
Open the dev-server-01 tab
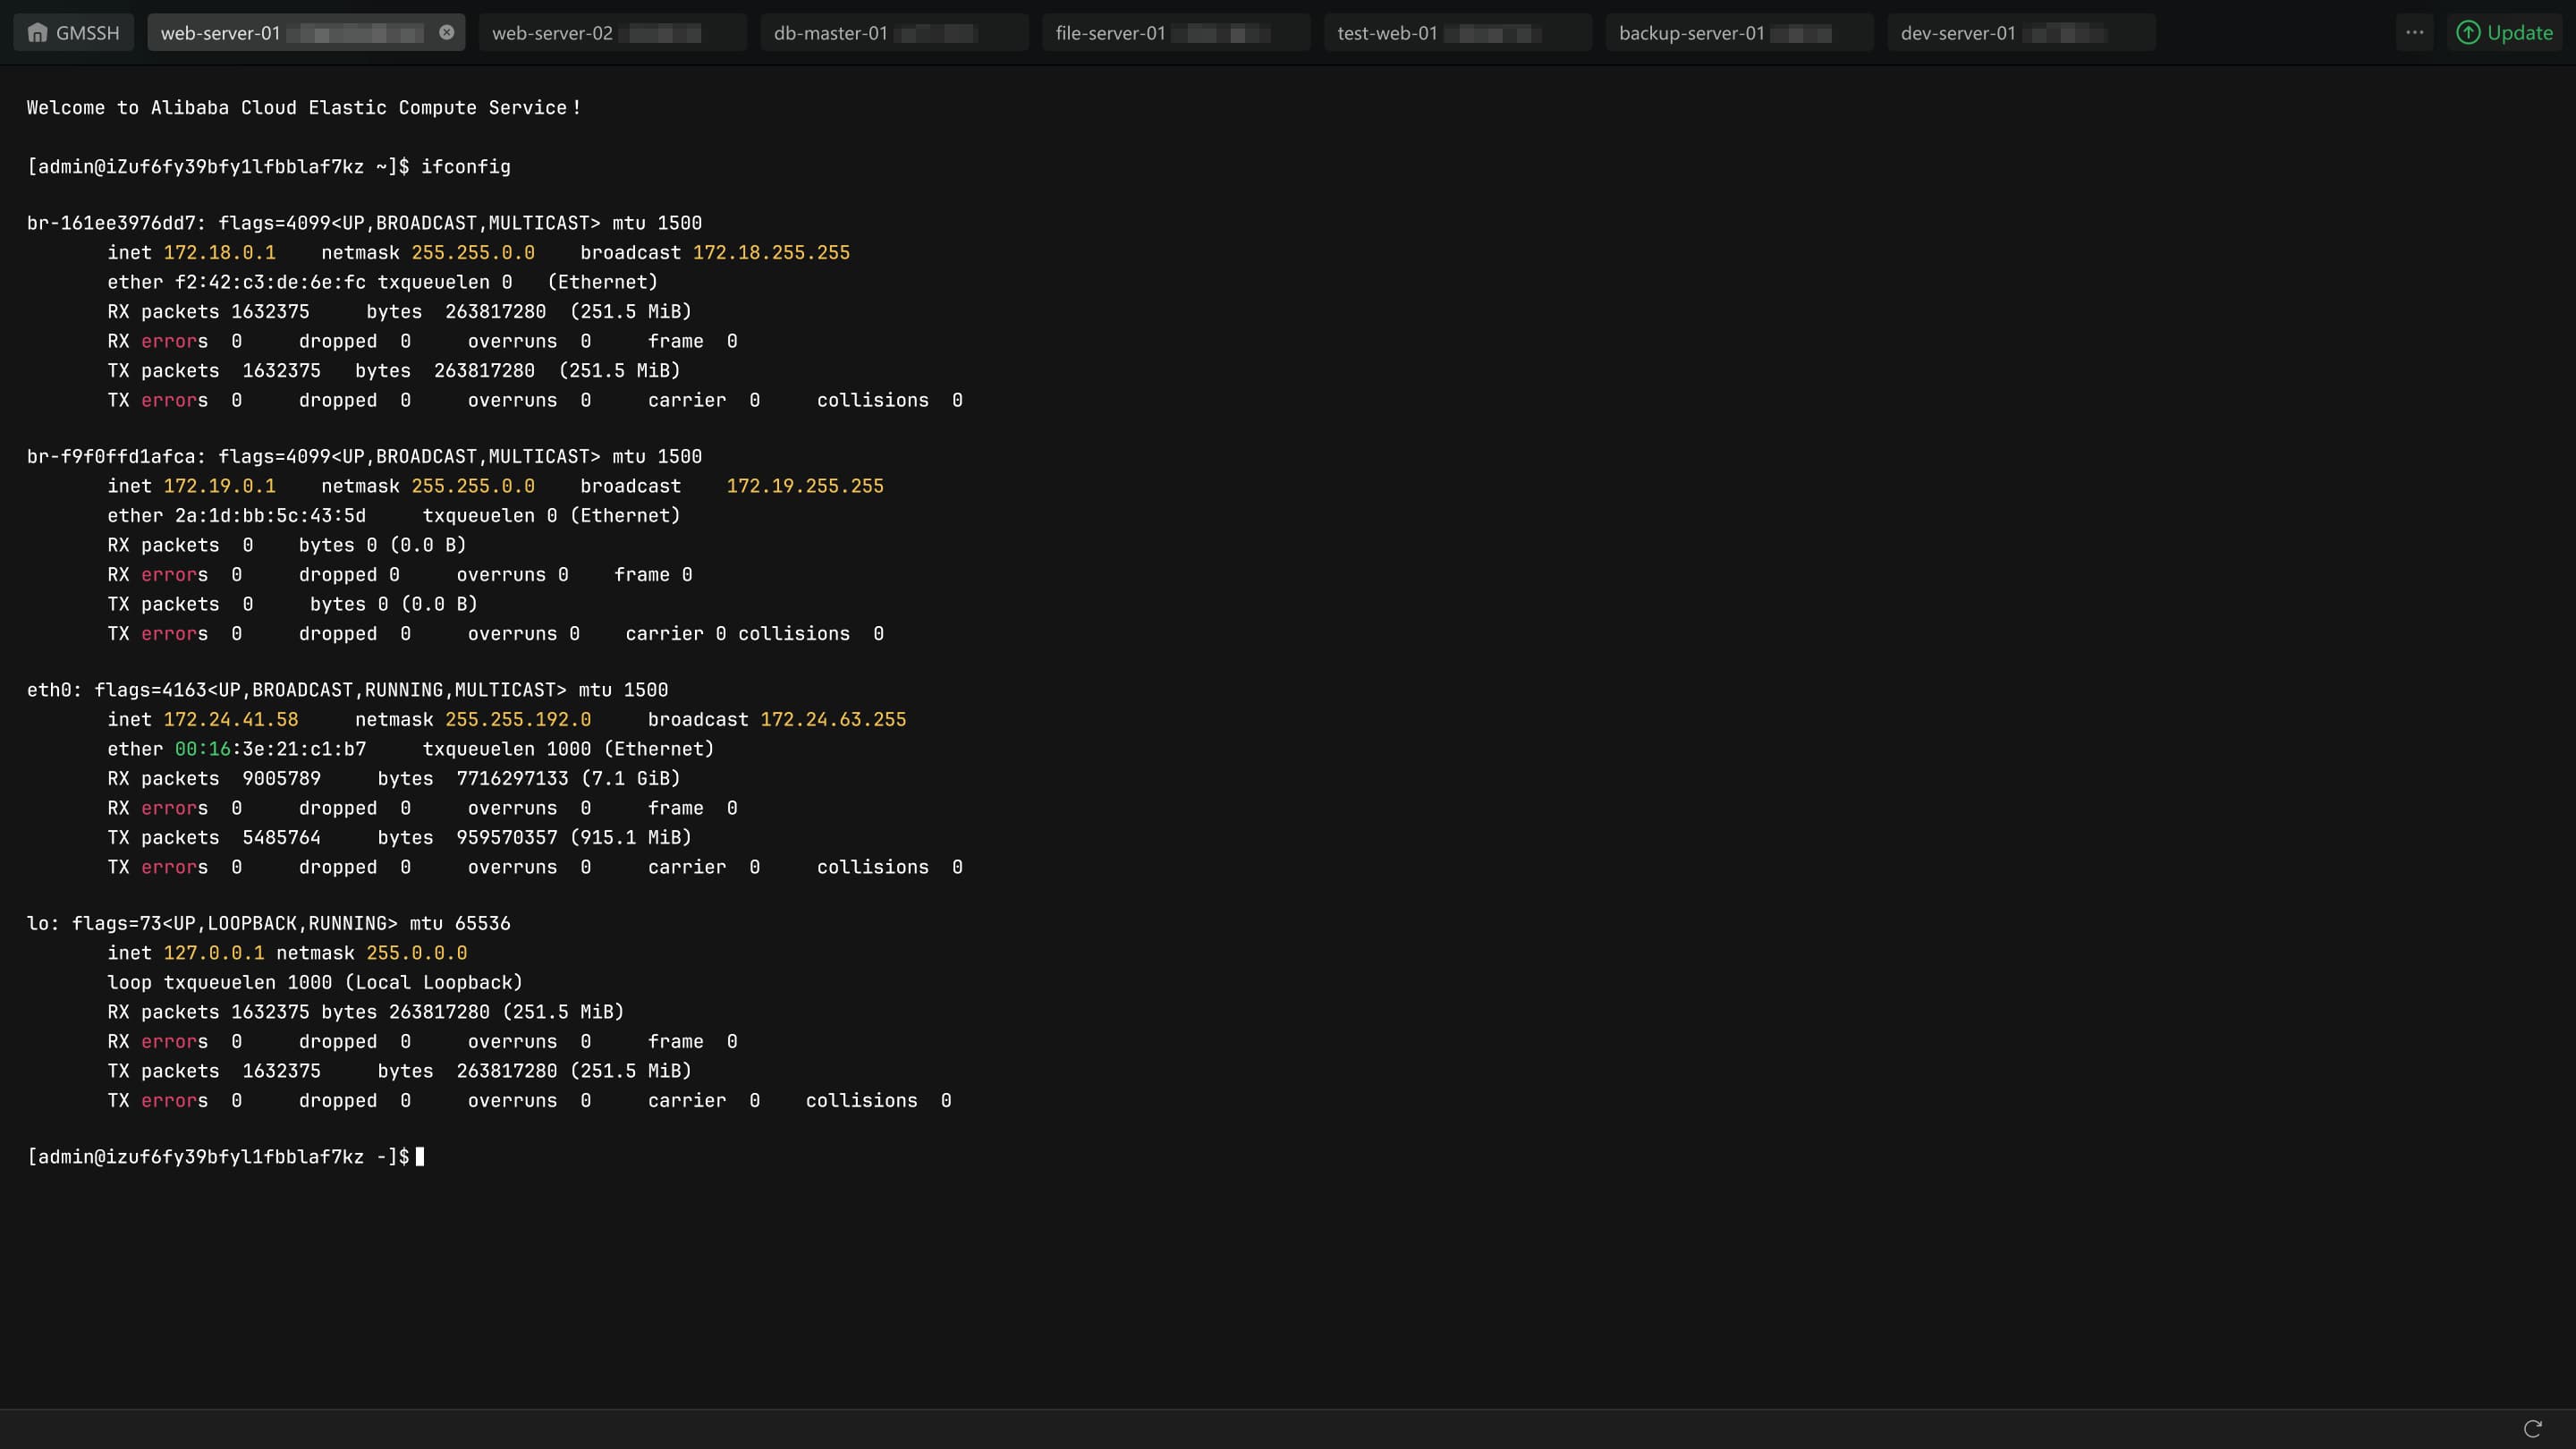1957,33
